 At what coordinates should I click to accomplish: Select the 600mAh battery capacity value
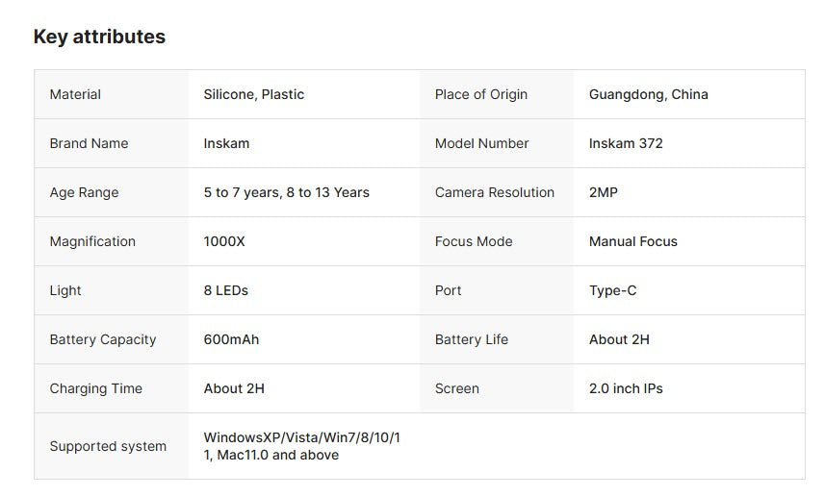231,339
